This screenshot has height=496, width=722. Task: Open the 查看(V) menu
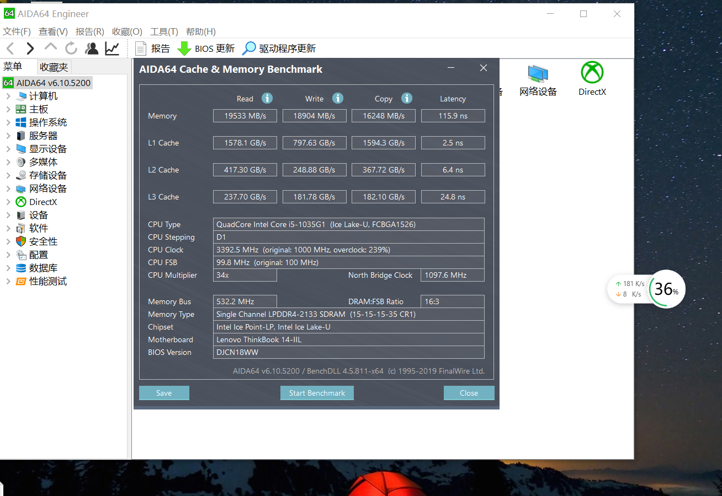53,32
